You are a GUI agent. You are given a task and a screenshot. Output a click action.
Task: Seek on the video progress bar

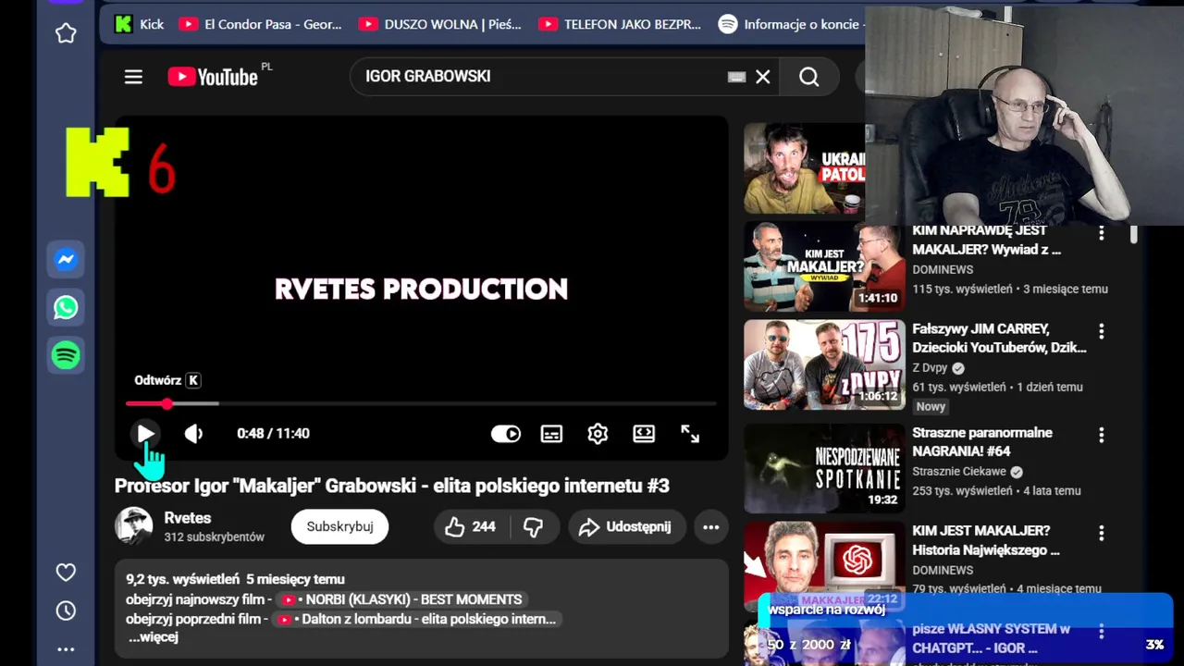tap(421, 403)
